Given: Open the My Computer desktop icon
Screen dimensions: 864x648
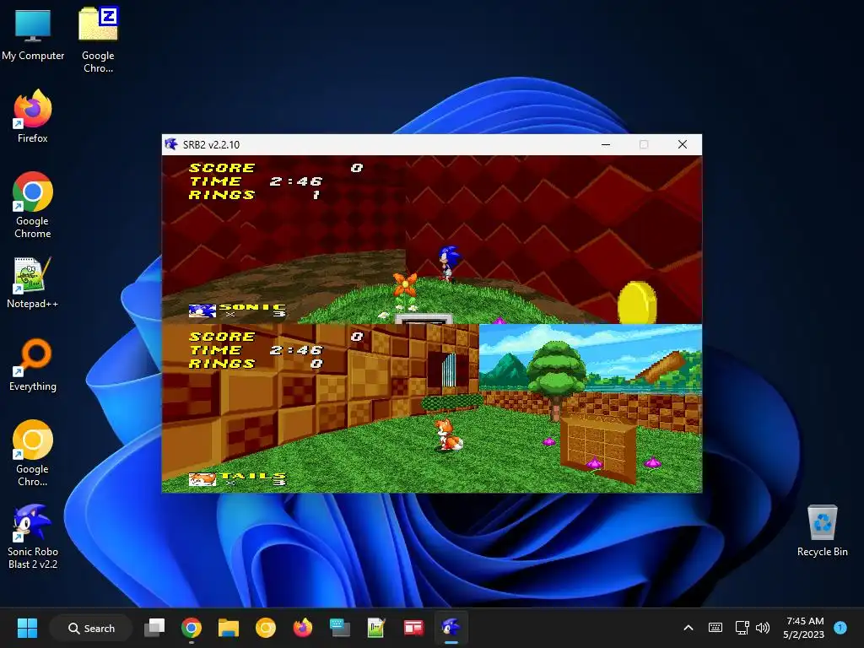Looking at the screenshot, I should pos(33,34).
